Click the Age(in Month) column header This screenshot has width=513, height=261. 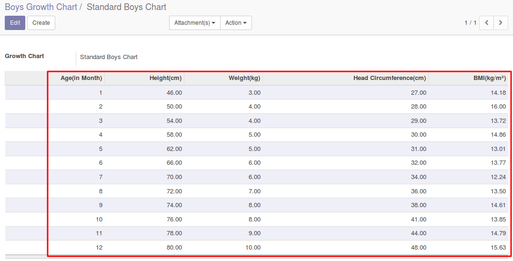[81, 78]
